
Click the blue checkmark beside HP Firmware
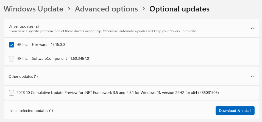click(12, 45)
